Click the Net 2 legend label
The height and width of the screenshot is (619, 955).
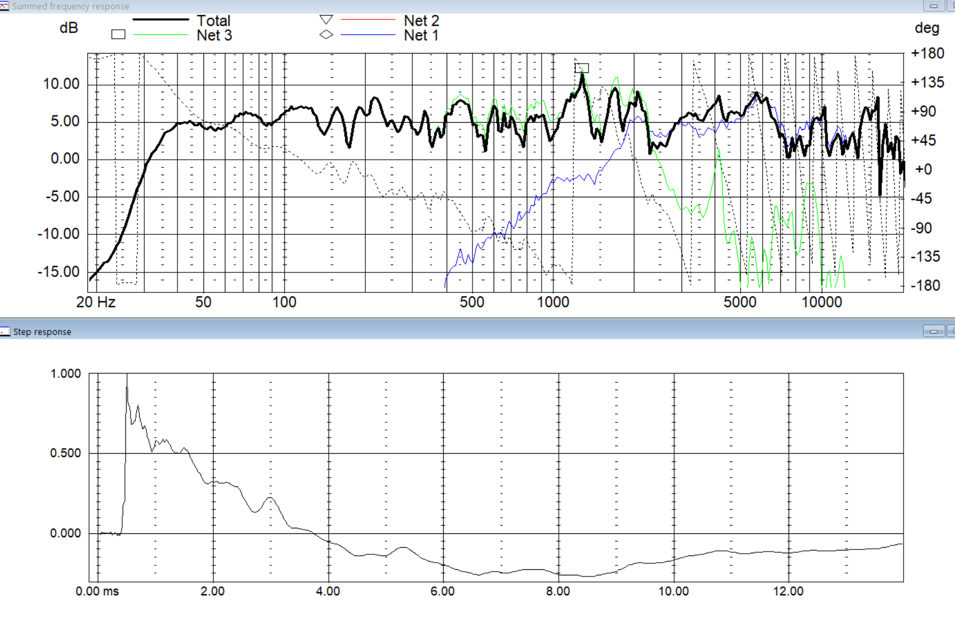[421, 21]
